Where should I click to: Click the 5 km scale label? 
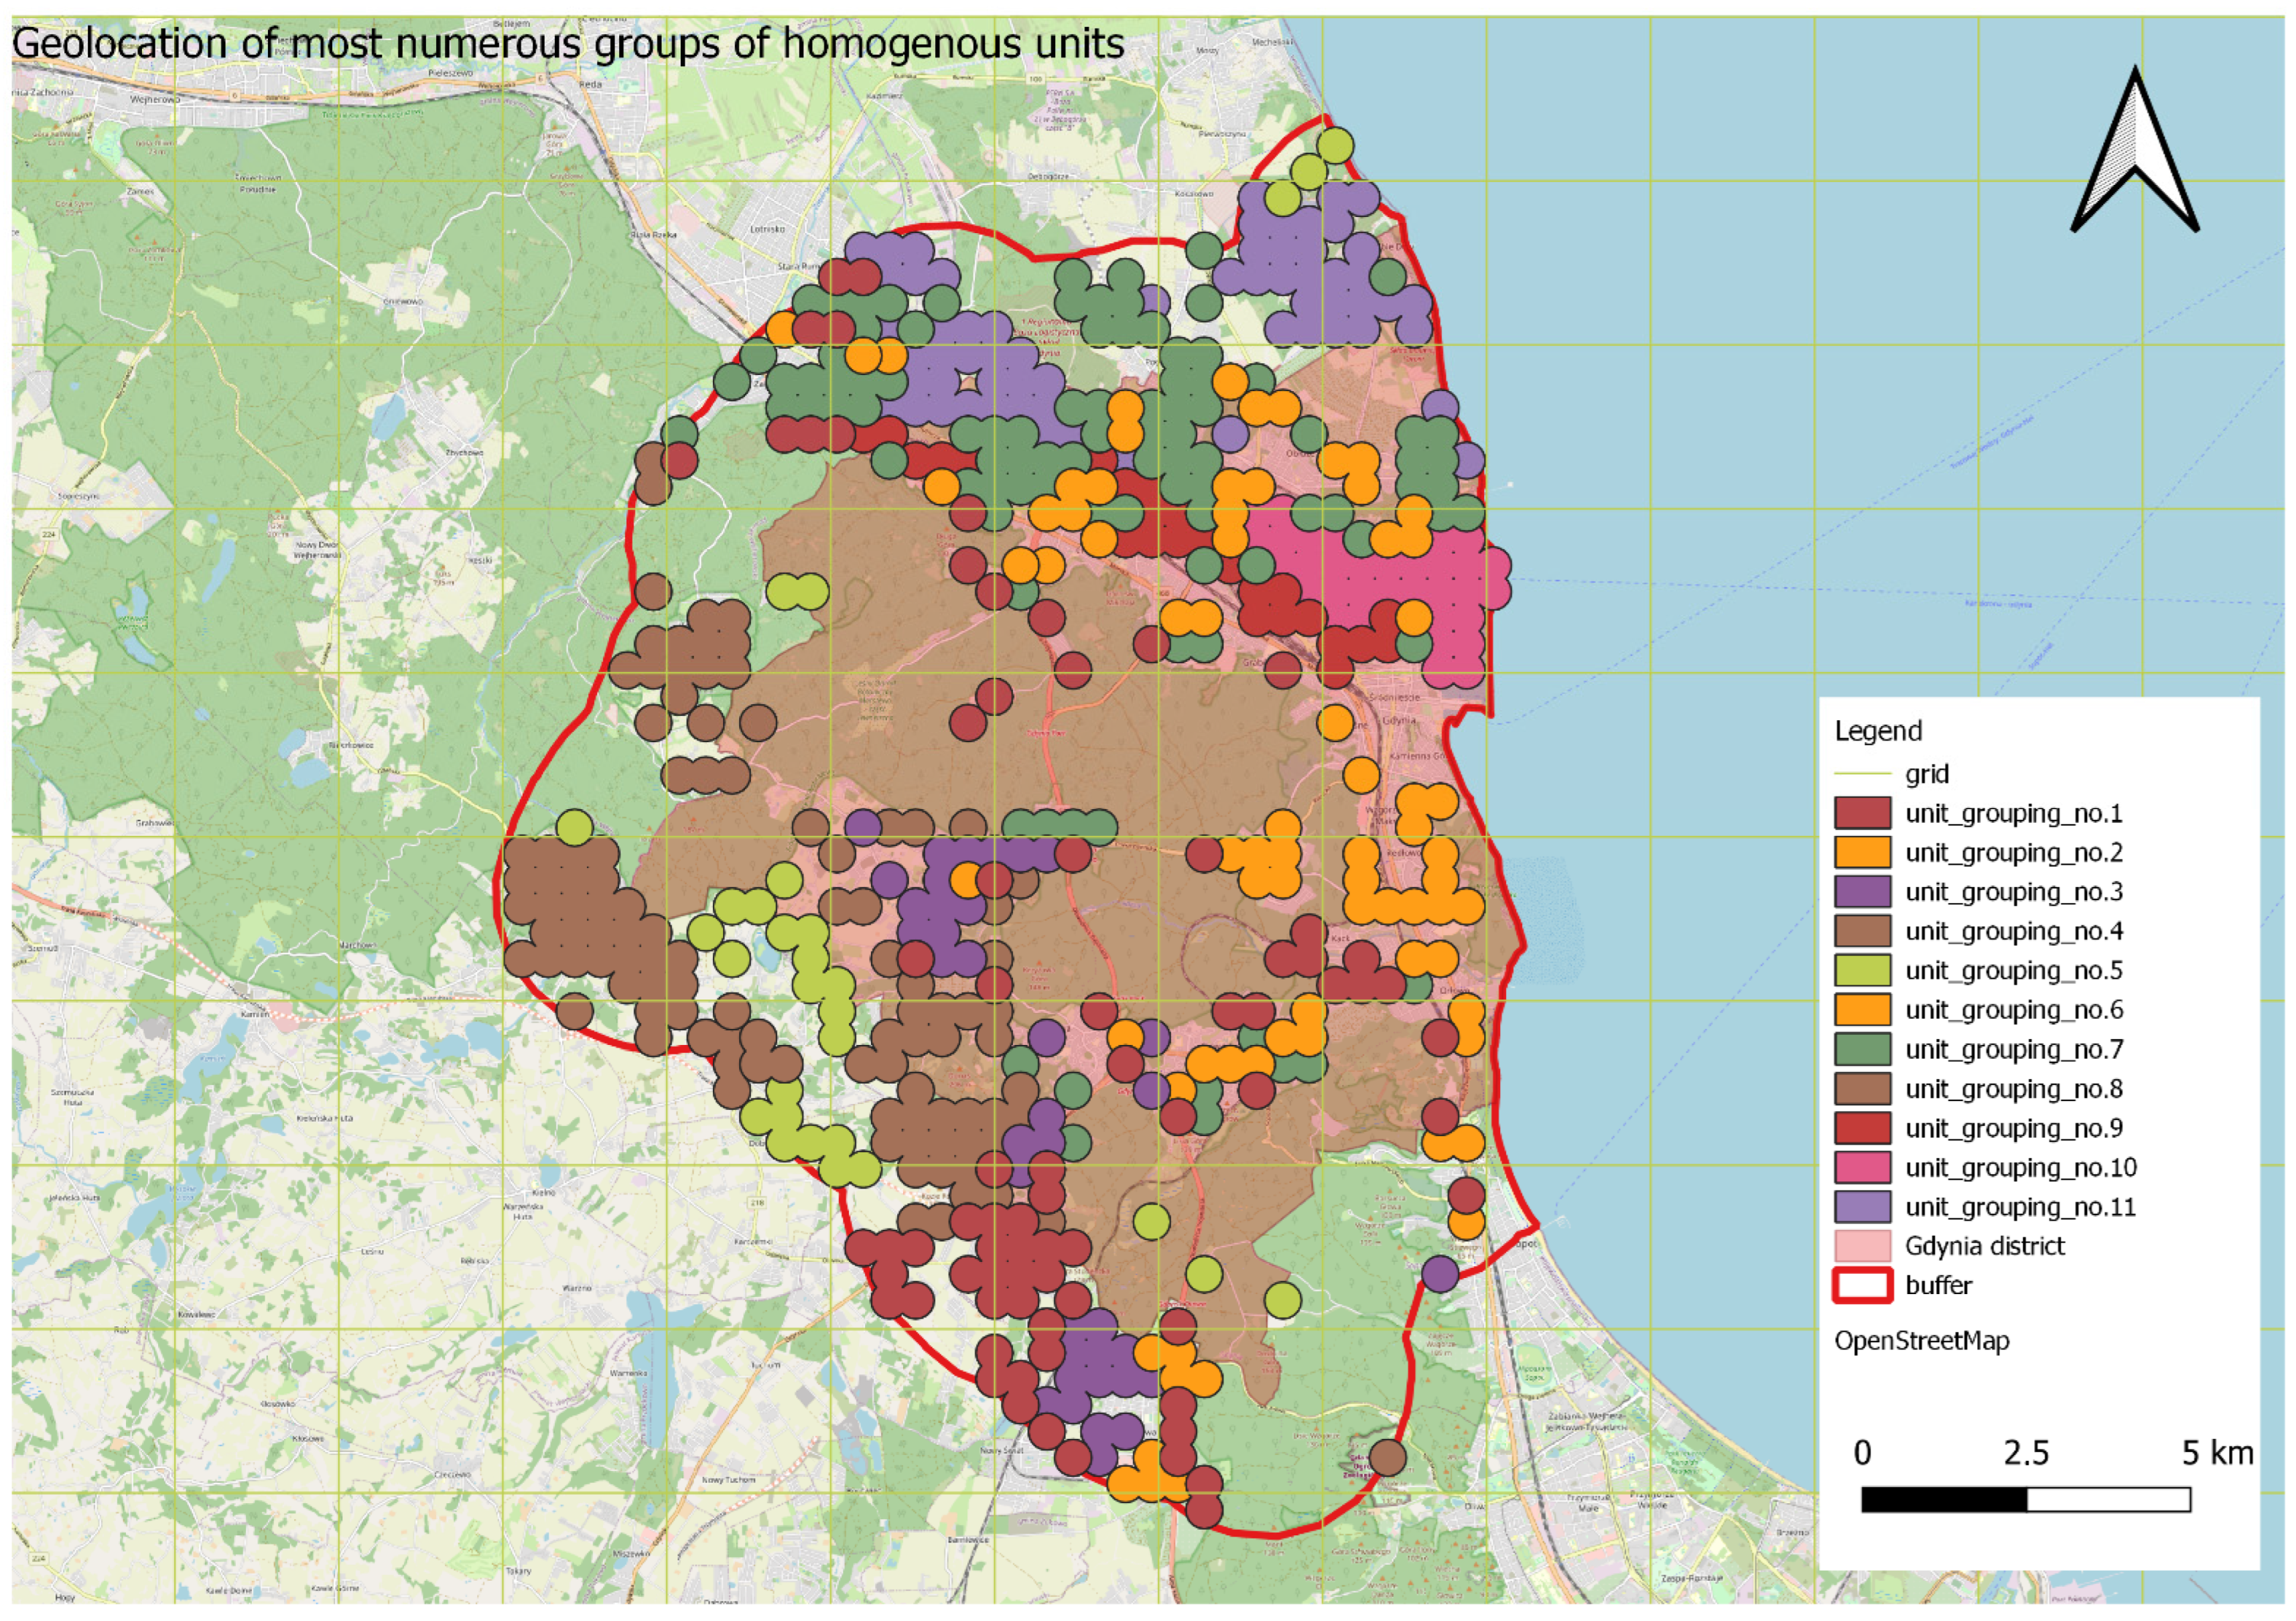click(2217, 1452)
